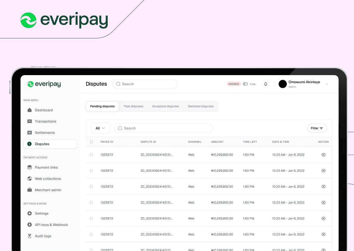Check the sixth dispute row checkbox
This screenshot has height=251, width=354.
coord(91,235)
